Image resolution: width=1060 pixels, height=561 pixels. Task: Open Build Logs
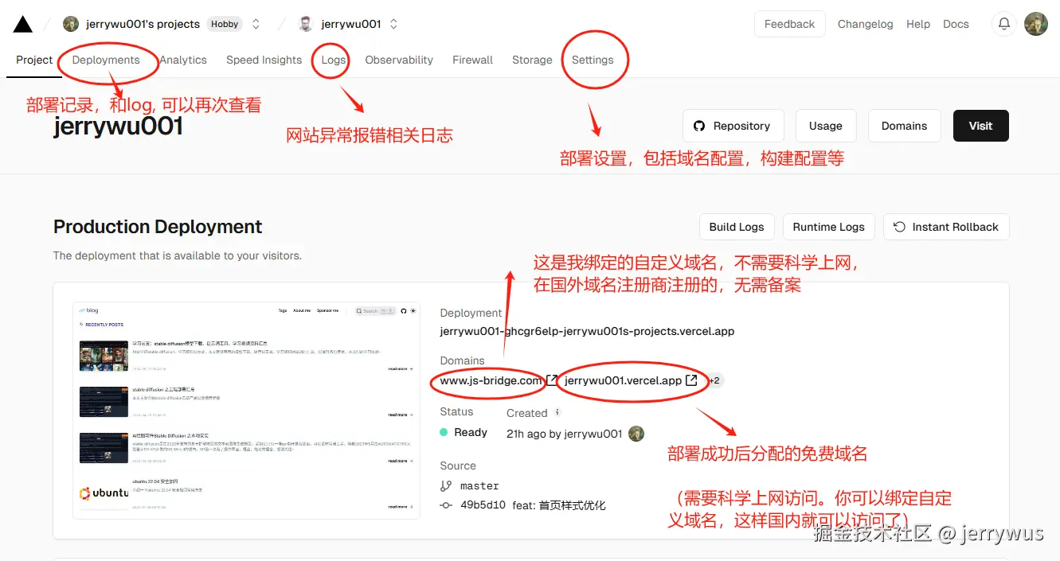(737, 227)
